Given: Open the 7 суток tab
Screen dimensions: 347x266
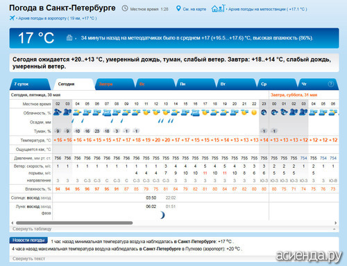Looking at the screenshot, I should pos(31,84).
